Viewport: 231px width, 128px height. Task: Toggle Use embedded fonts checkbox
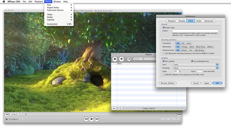[x=192, y=61]
